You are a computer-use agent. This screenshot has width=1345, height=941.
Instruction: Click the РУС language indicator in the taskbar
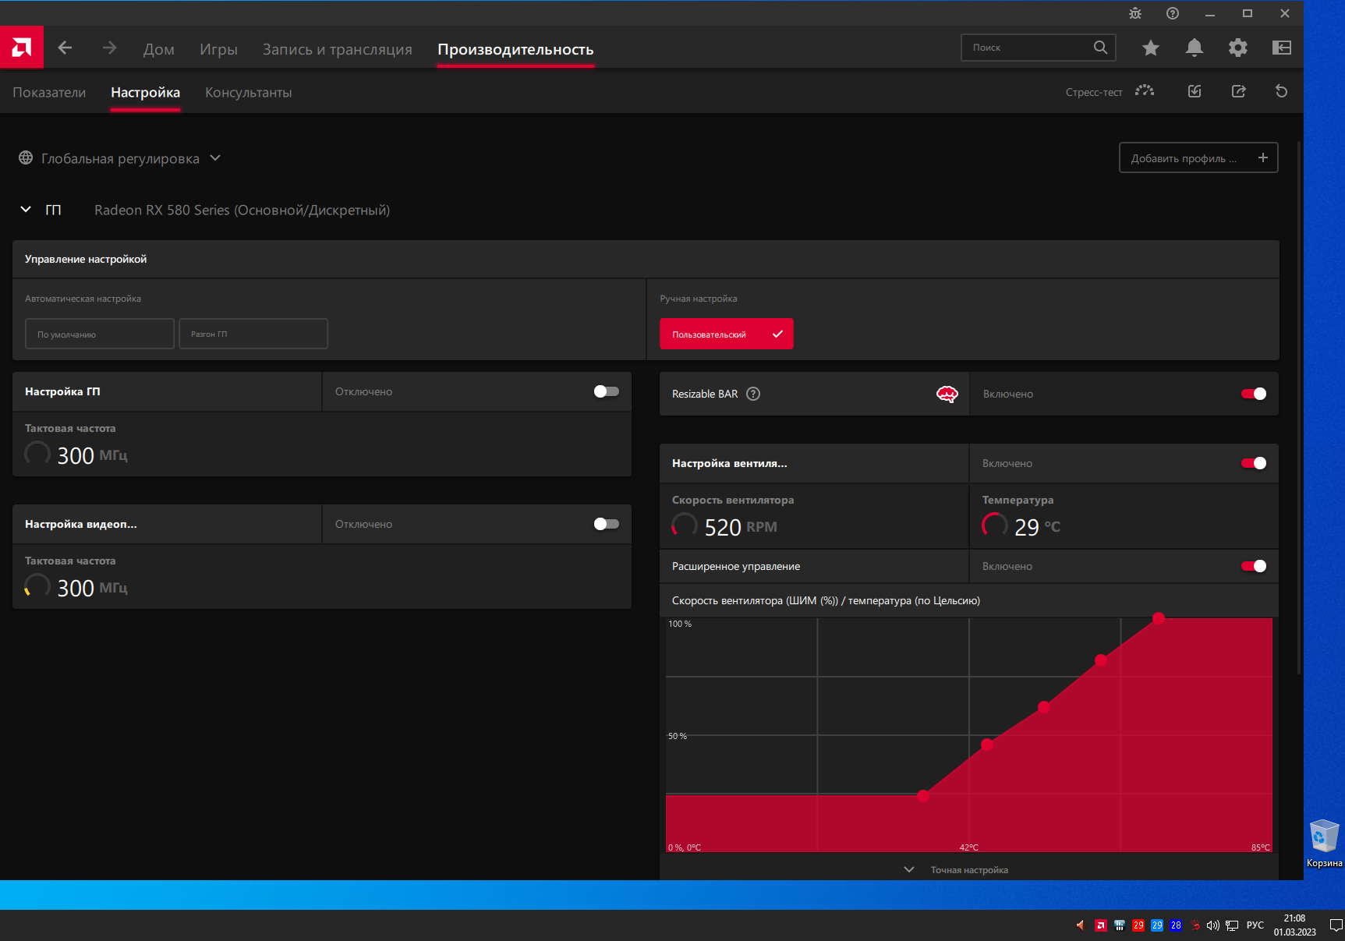point(1255,925)
